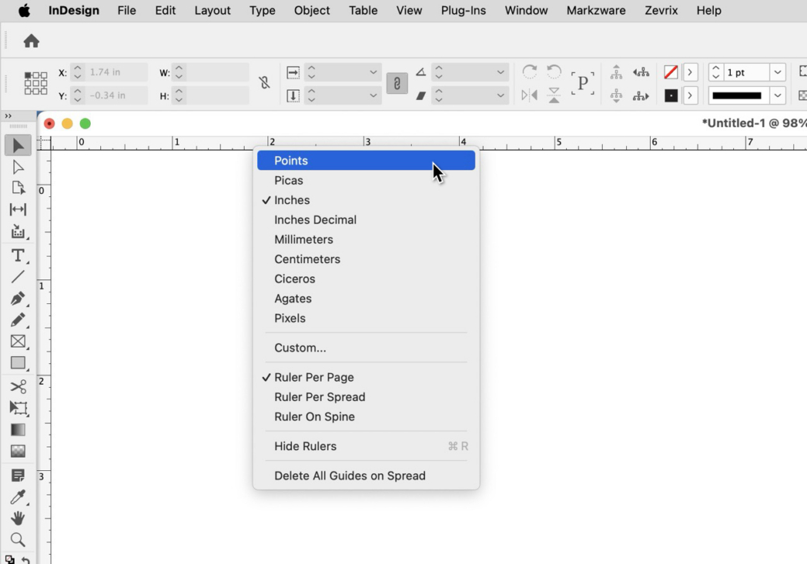Image resolution: width=807 pixels, height=564 pixels.
Task: Open the Plug-Ins menu
Action: coord(463,10)
